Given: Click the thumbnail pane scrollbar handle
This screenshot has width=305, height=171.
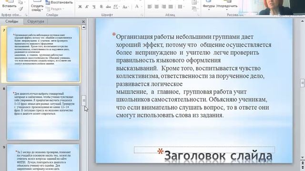Looking at the screenshot, I should click(84, 100).
